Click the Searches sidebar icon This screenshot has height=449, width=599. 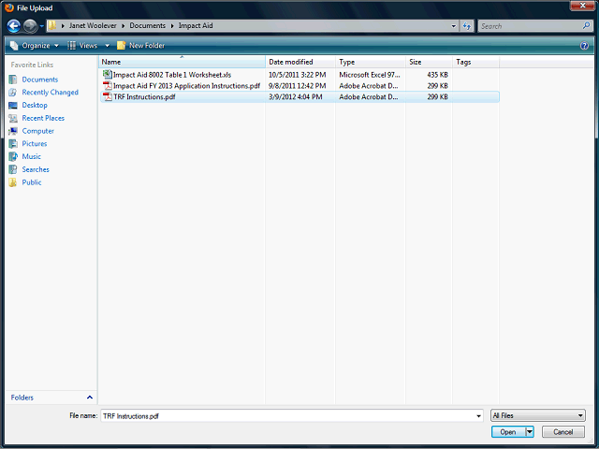point(13,169)
